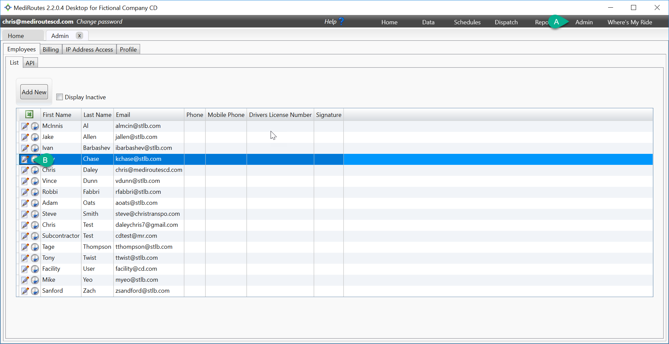Click the Add New button

34,92
